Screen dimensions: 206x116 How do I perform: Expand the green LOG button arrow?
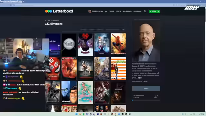click(x=158, y=12)
